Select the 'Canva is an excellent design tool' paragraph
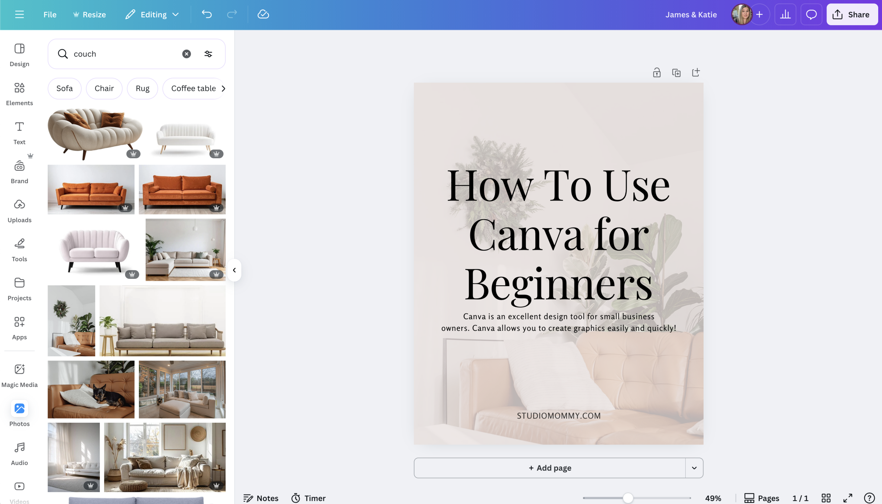 [x=559, y=322]
